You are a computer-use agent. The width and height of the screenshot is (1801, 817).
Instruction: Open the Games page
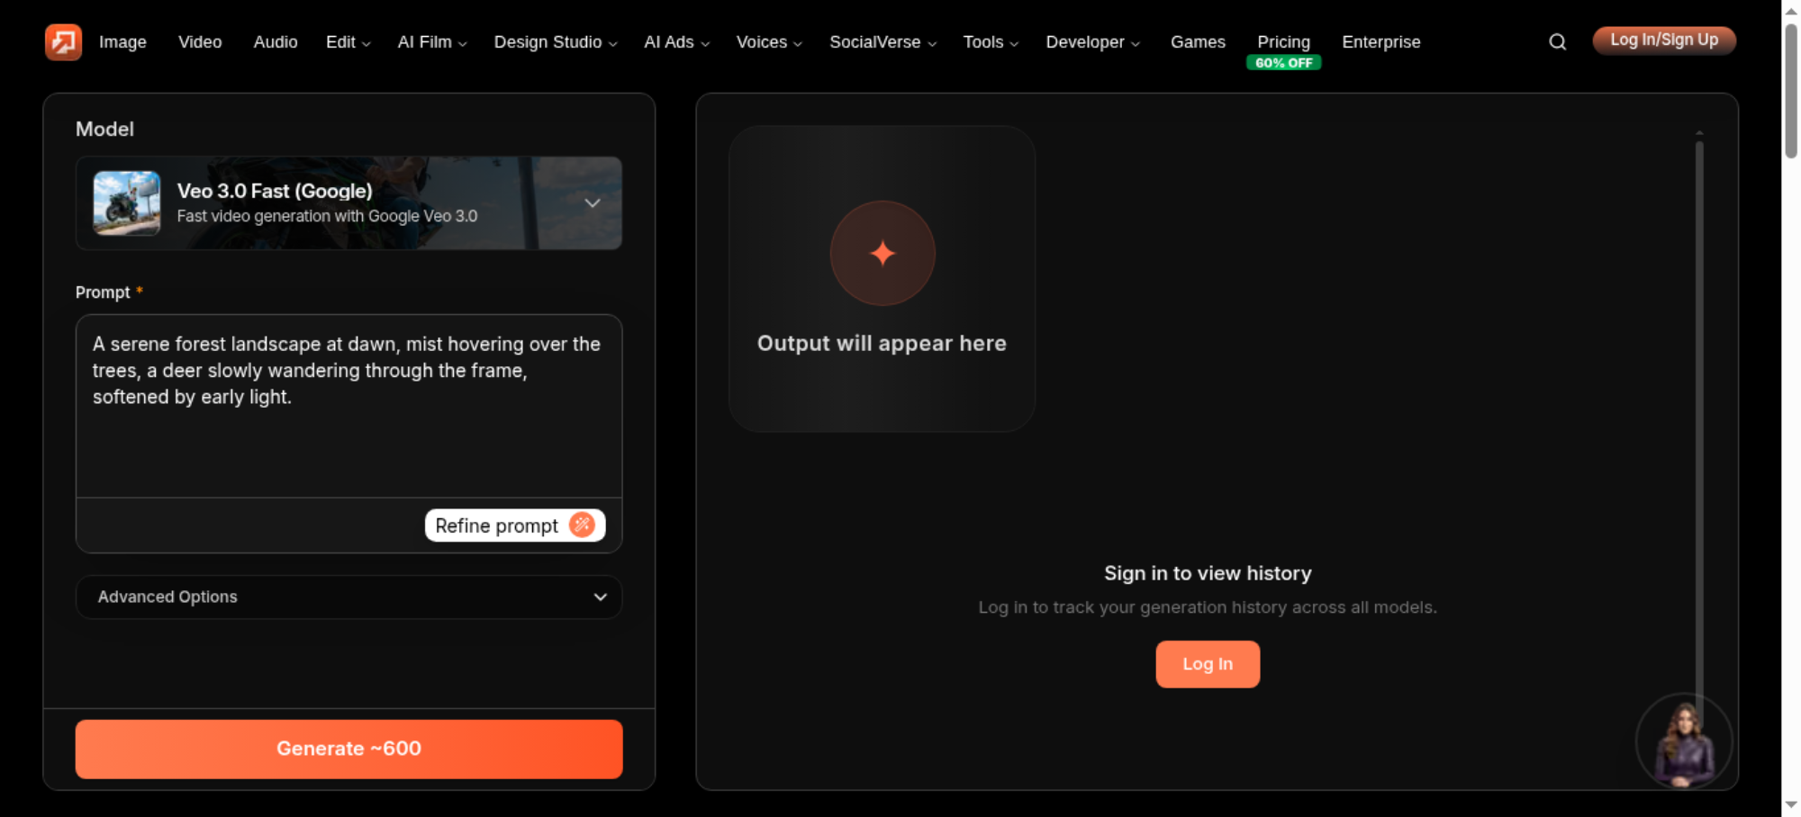click(1198, 41)
